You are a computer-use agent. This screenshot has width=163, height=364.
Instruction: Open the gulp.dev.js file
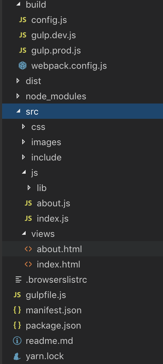coord(53,35)
